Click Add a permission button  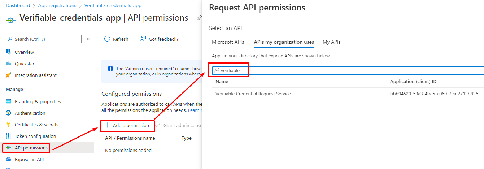(127, 125)
